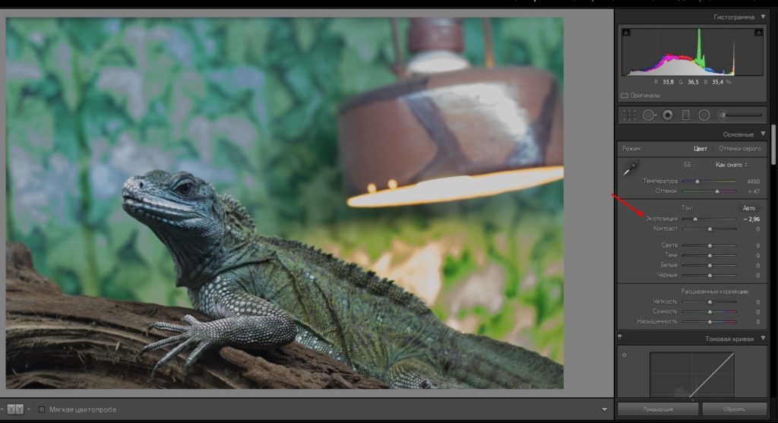Screen dimensions: 778x423
Task: Pick the radial filter tool
Action: coord(704,115)
